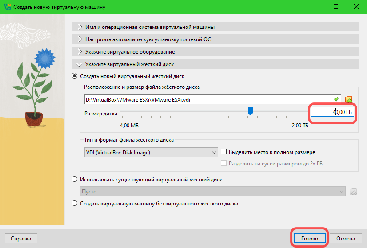The height and width of the screenshot is (248, 367).
Task: Click the disk size slider handle
Action: tap(250, 111)
